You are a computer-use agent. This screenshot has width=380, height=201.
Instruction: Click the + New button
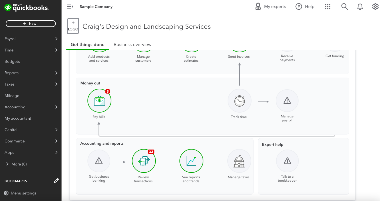coord(30,23)
